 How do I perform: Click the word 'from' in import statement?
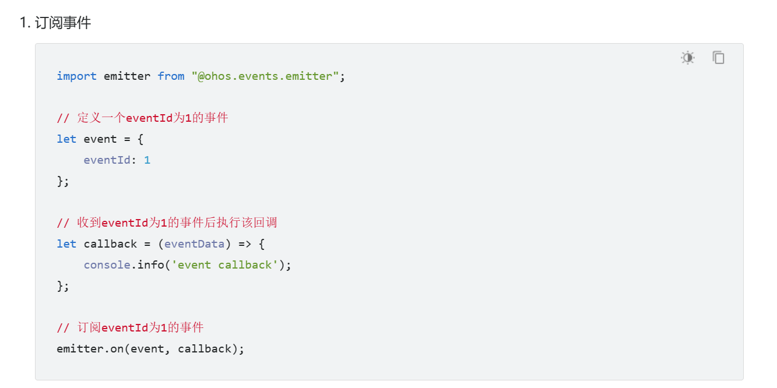[x=171, y=76]
